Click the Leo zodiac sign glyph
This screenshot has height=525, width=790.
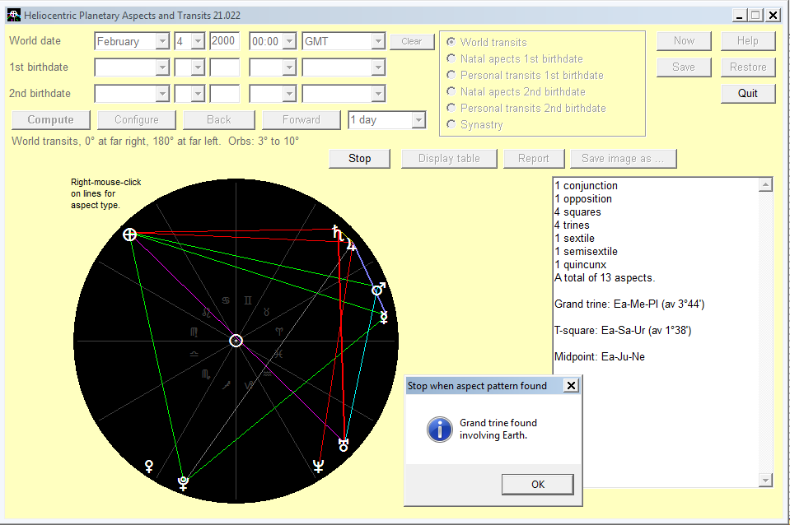206,312
